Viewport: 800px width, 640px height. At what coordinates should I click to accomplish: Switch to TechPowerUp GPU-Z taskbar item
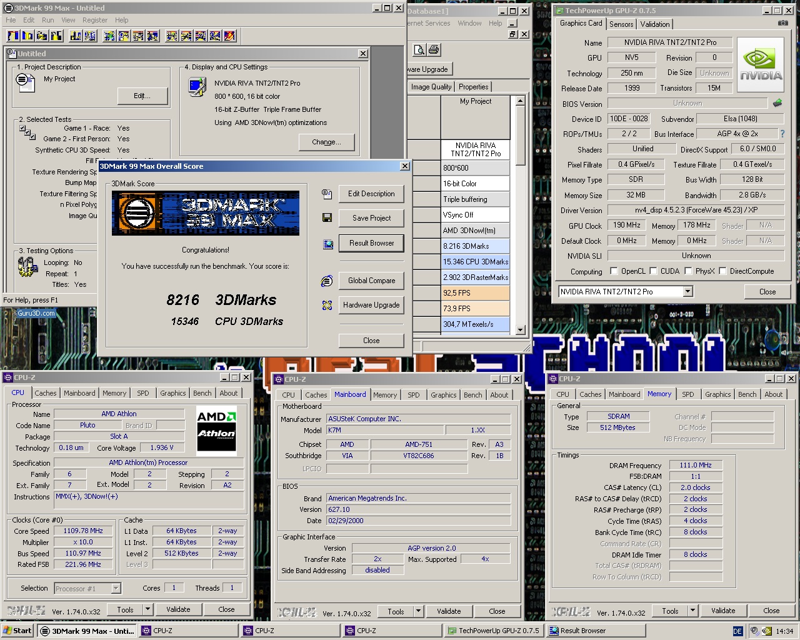[x=494, y=631]
